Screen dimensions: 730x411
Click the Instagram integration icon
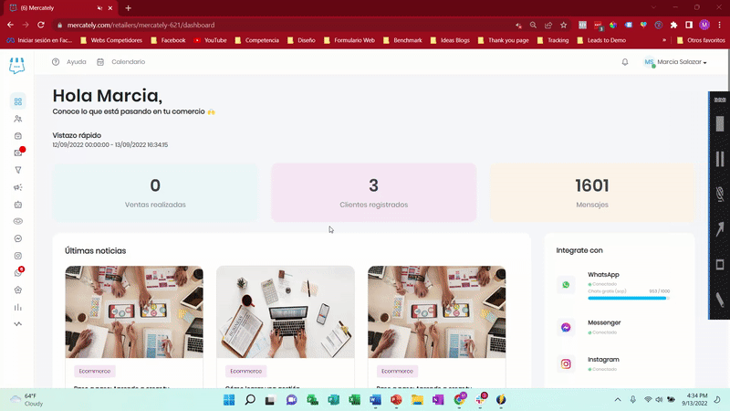click(x=566, y=364)
